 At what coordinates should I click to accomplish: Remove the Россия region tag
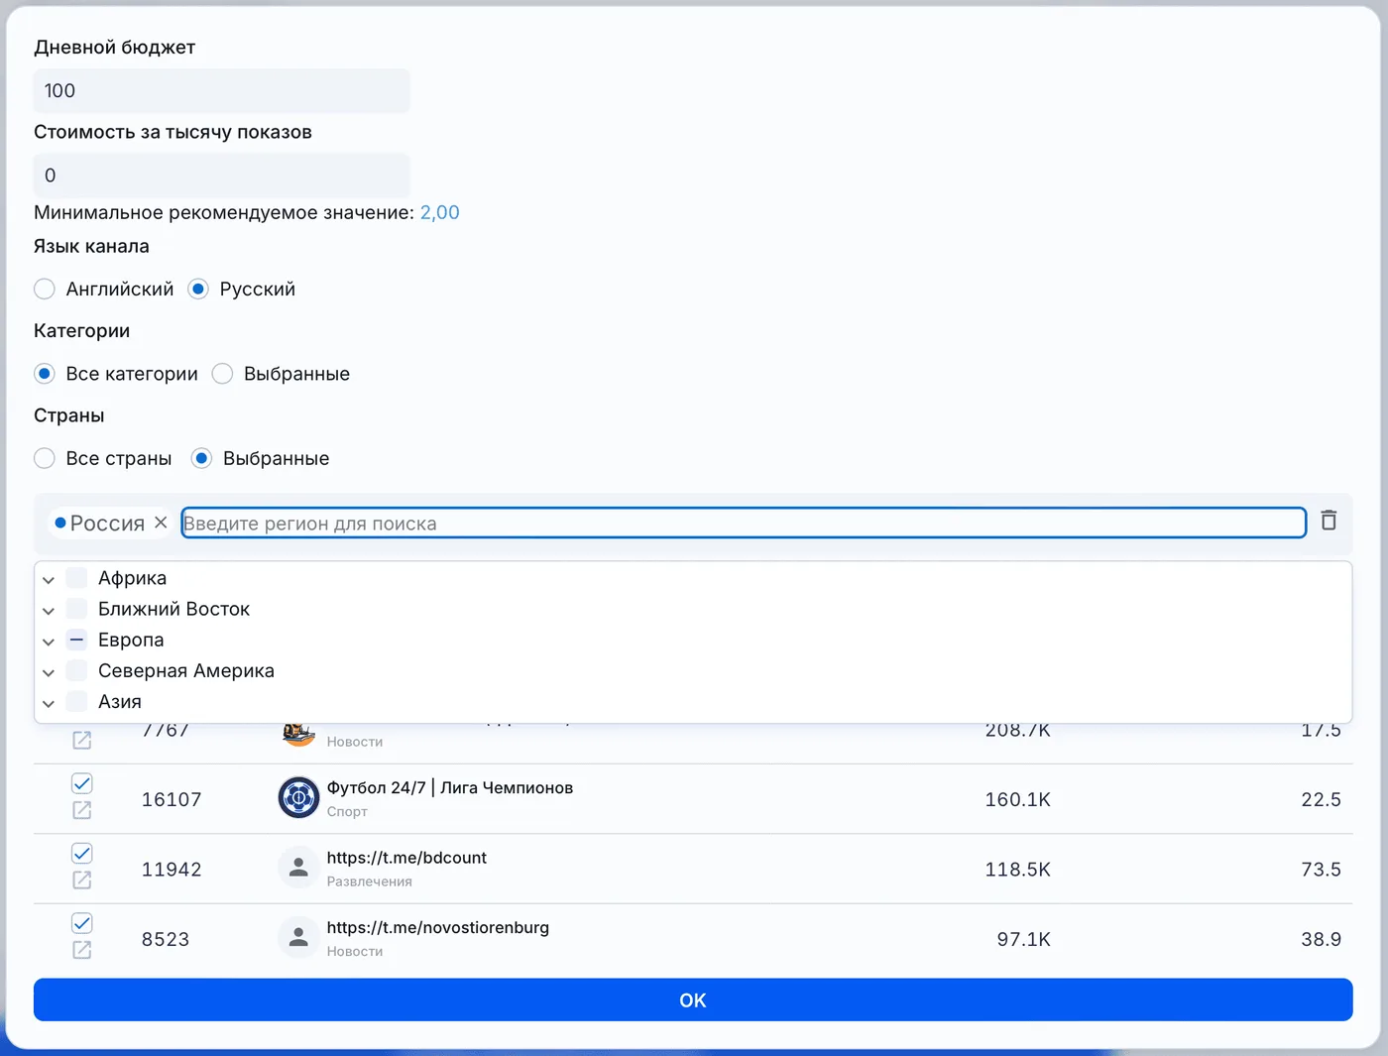[x=161, y=523]
